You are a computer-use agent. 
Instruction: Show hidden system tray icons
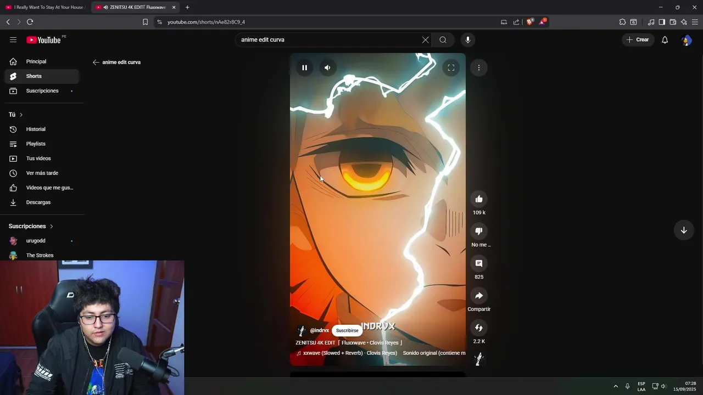click(x=616, y=386)
